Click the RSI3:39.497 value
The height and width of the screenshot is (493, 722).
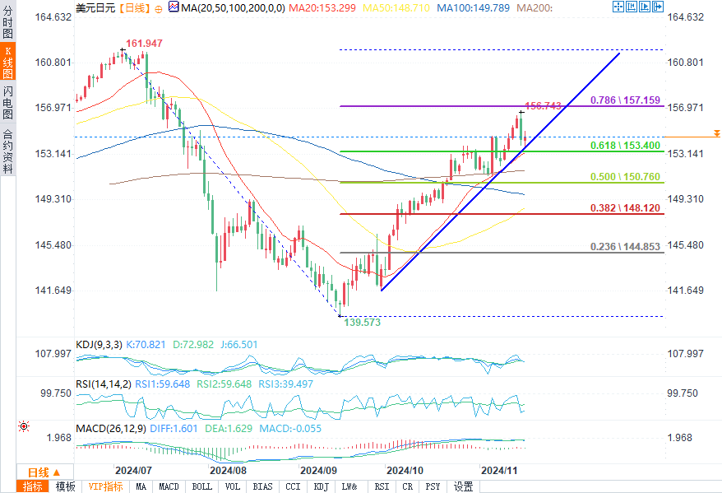[x=285, y=384]
